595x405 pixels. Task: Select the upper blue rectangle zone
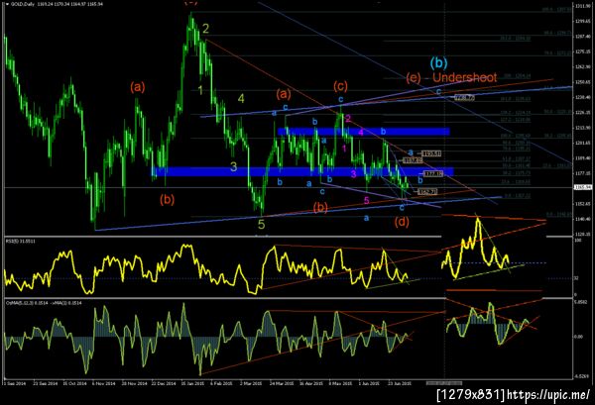pyautogui.click(x=364, y=132)
